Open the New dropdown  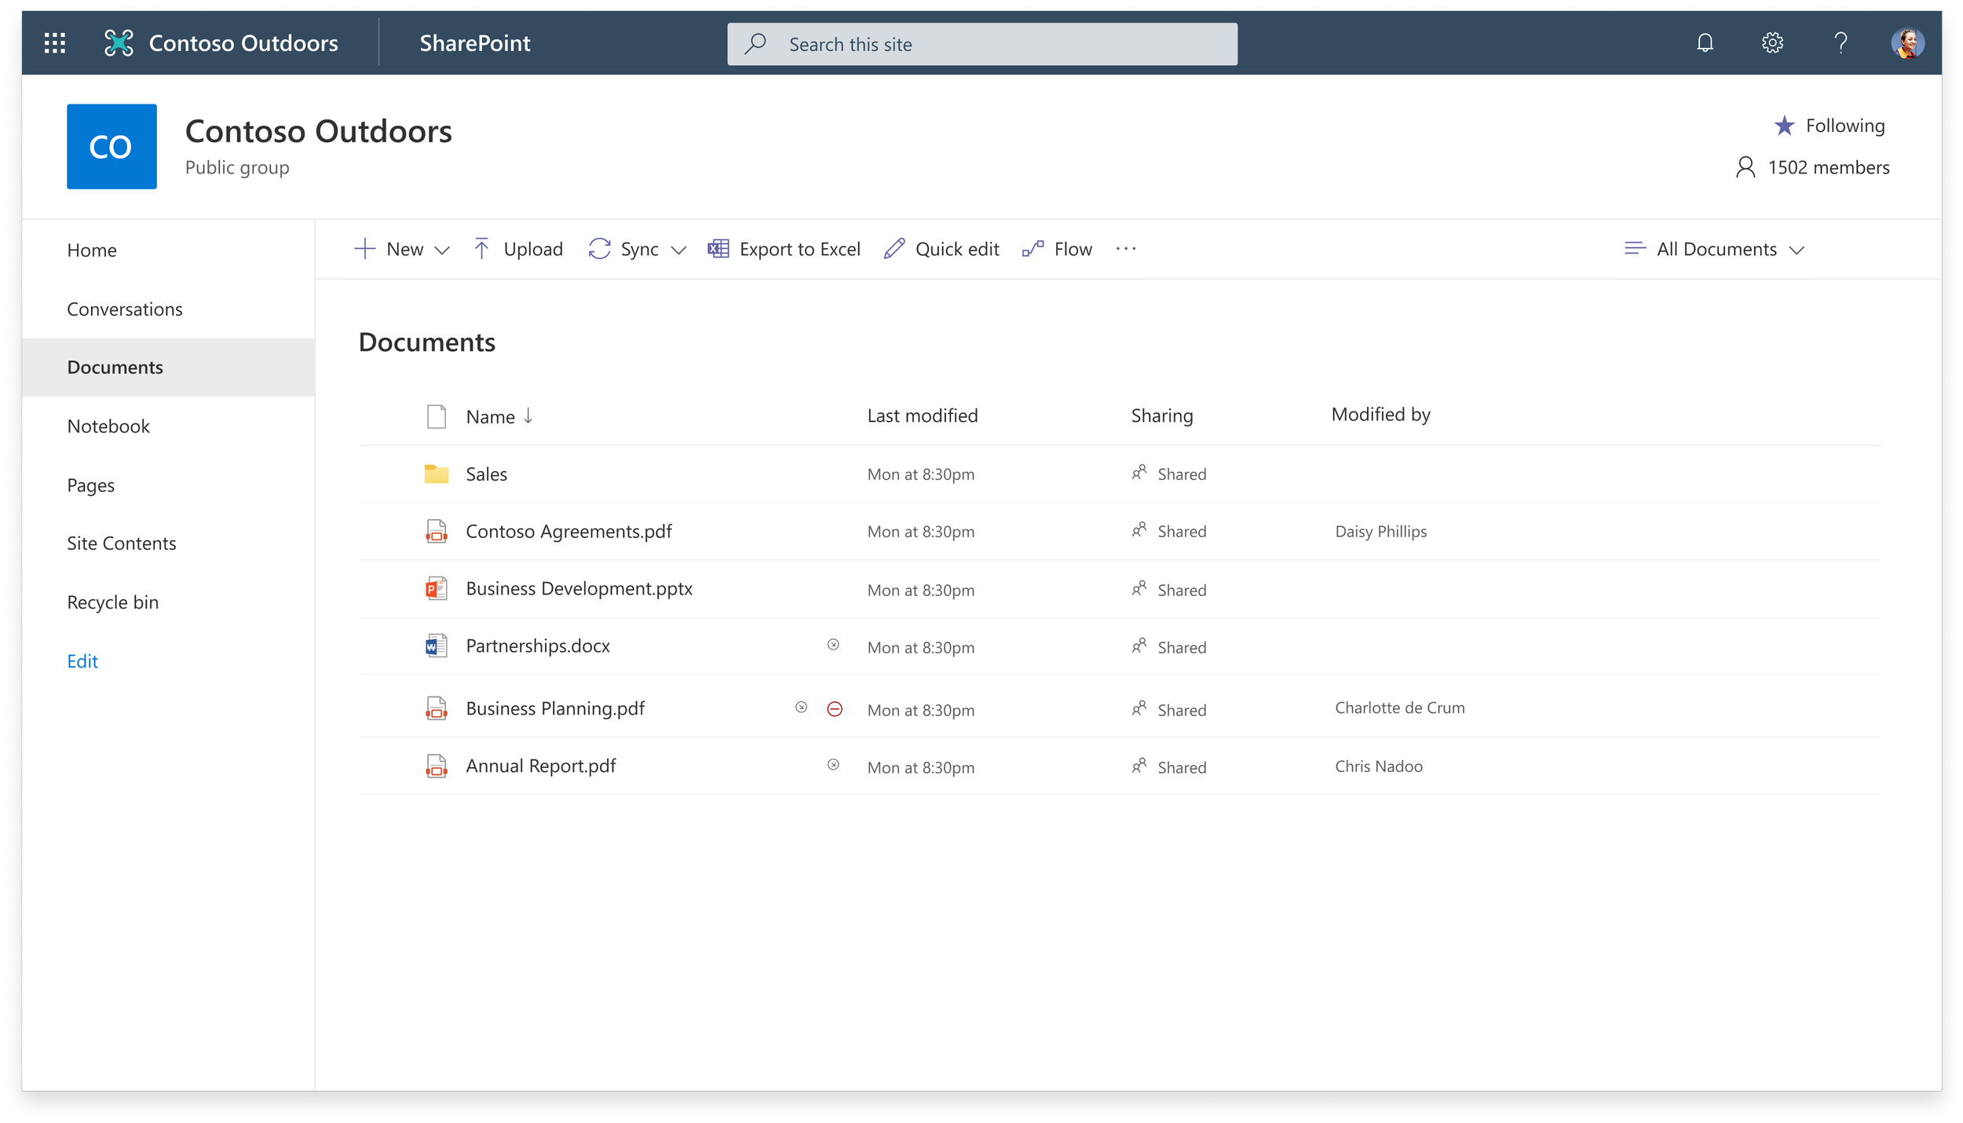click(x=444, y=249)
